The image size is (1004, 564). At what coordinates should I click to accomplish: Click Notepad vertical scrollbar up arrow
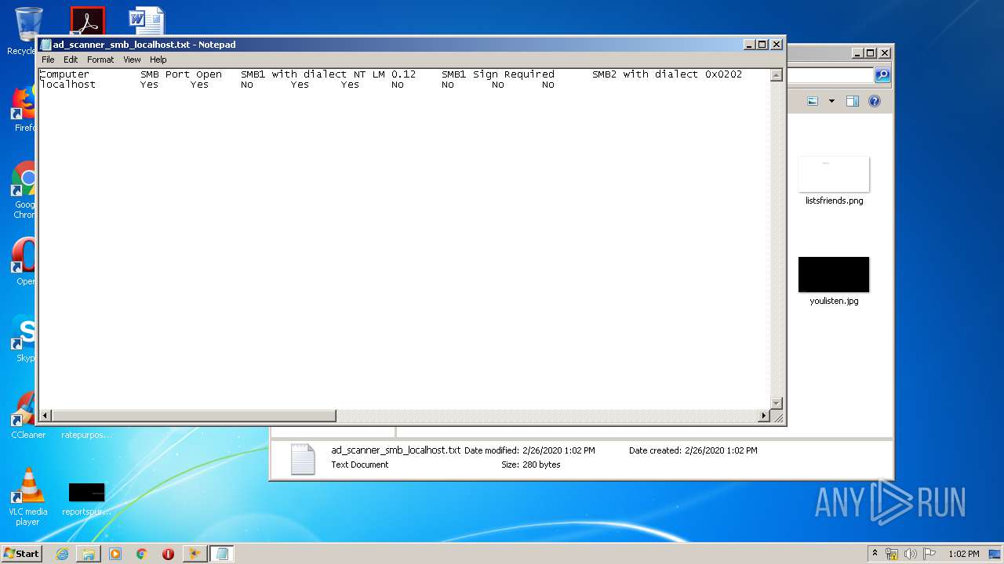point(776,75)
